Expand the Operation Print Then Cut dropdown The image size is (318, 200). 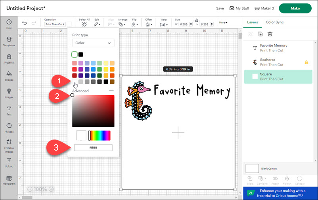55,24
